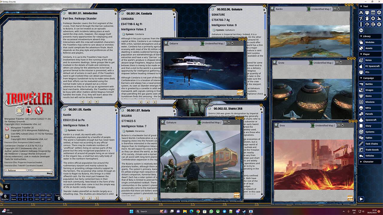383x215 pixels.
Task: Toggle the lock on the Introduction story window
Action: click(115, 13)
